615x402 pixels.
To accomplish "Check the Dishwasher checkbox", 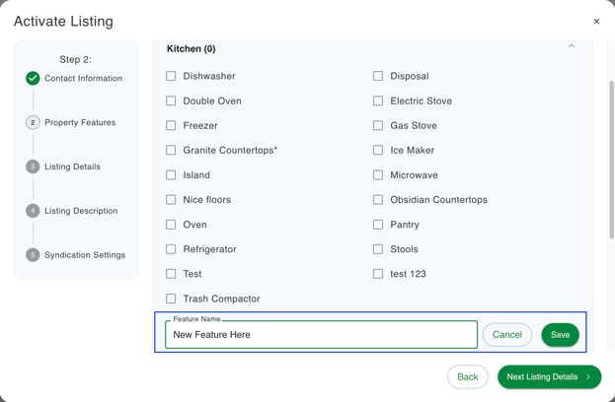I will [x=171, y=76].
